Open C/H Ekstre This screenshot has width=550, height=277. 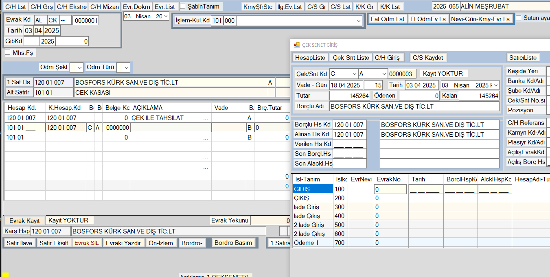tap(72, 7)
